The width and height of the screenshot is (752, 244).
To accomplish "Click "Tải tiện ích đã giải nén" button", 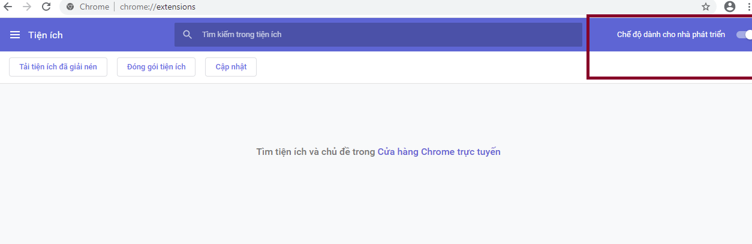I will (x=58, y=67).
